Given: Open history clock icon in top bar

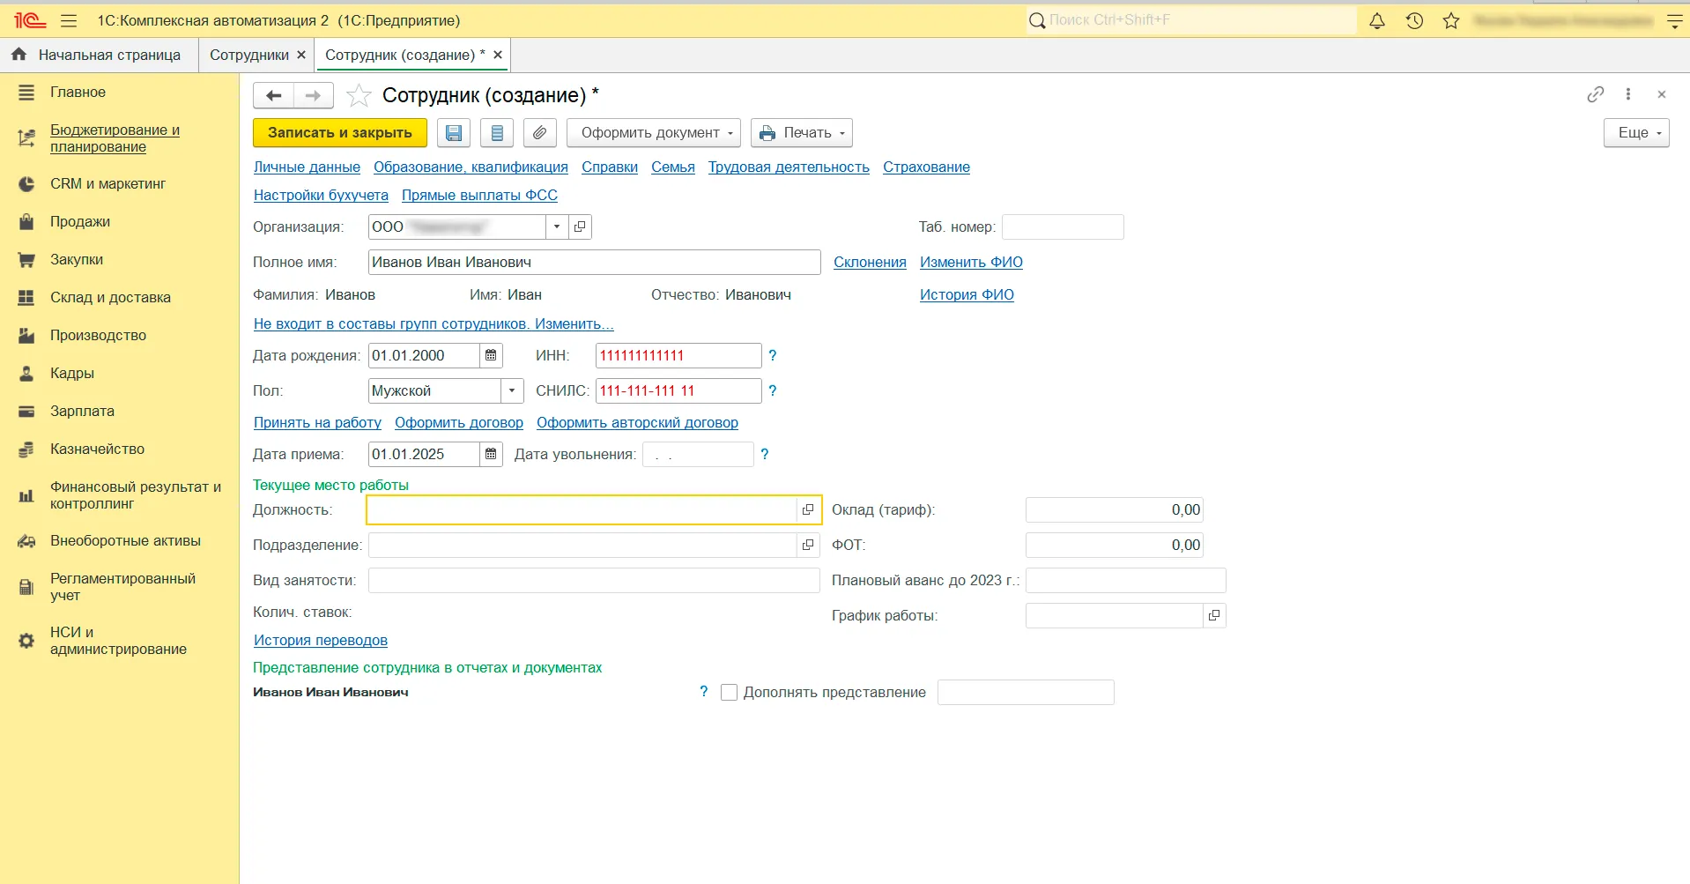Looking at the screenshot, I should point(1414,20).
